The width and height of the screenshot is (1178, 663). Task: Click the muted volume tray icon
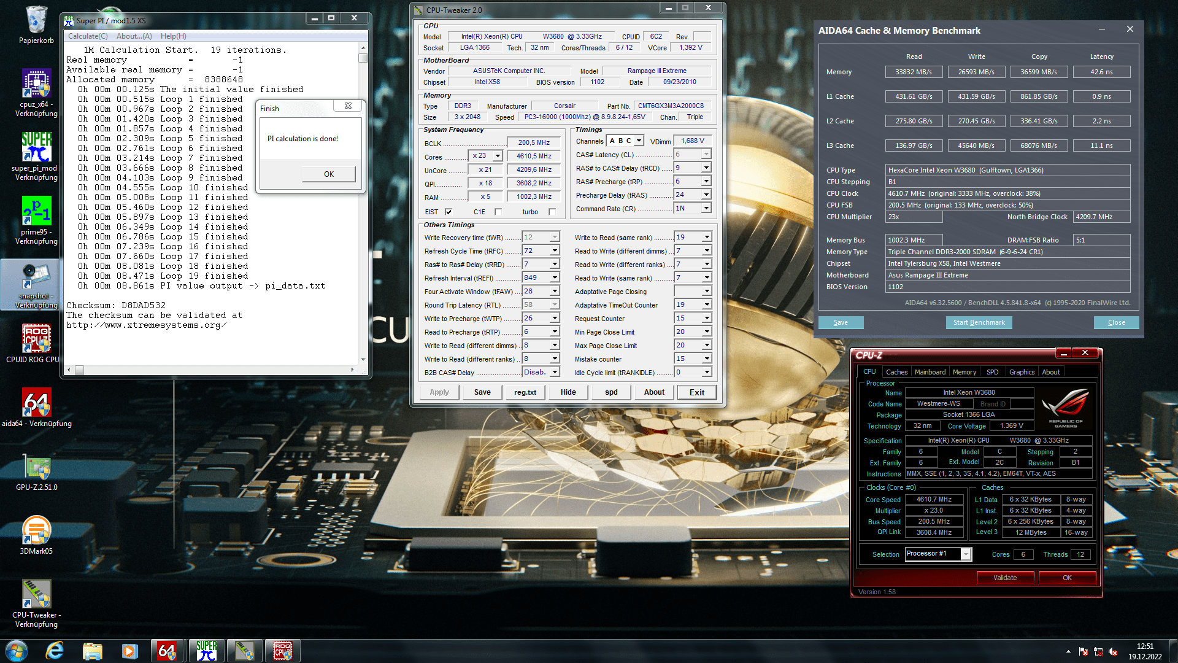1113,651
